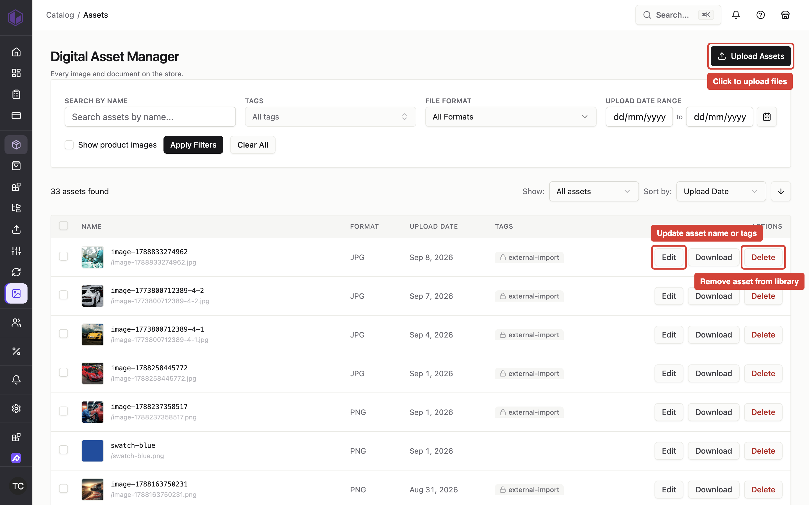Expand the All Formats dropdown
The image size is (809, 505).
[x=510, y=117]
